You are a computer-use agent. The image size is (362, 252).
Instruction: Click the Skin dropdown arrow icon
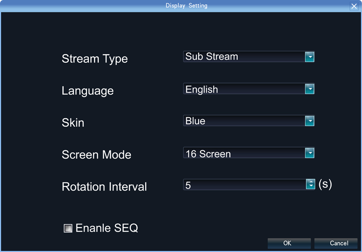[310, 121]
